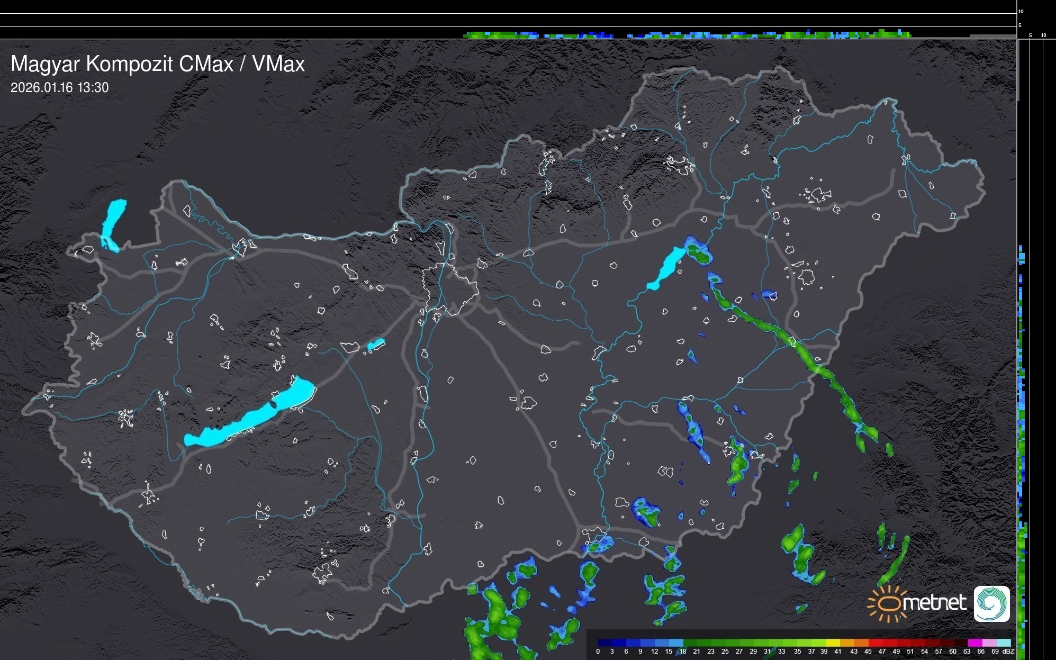Click the dBZ unit label in the legend
Image resolution: width=1056 pixels, height=660 pixels.
[x=1008, y=652]
